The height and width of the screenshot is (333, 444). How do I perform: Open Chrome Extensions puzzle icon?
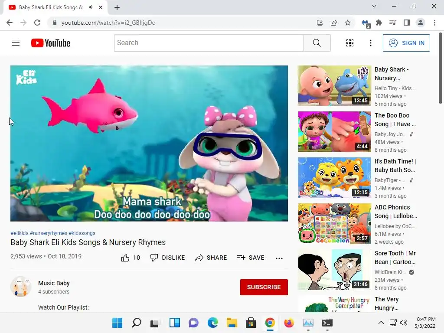point(379,23)
